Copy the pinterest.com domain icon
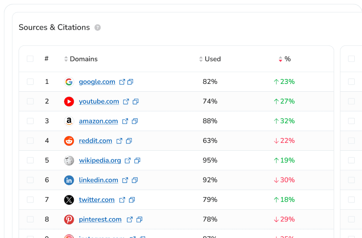This screenshot has width=362, height=238. pyautogui.click(x=139, y=219)
